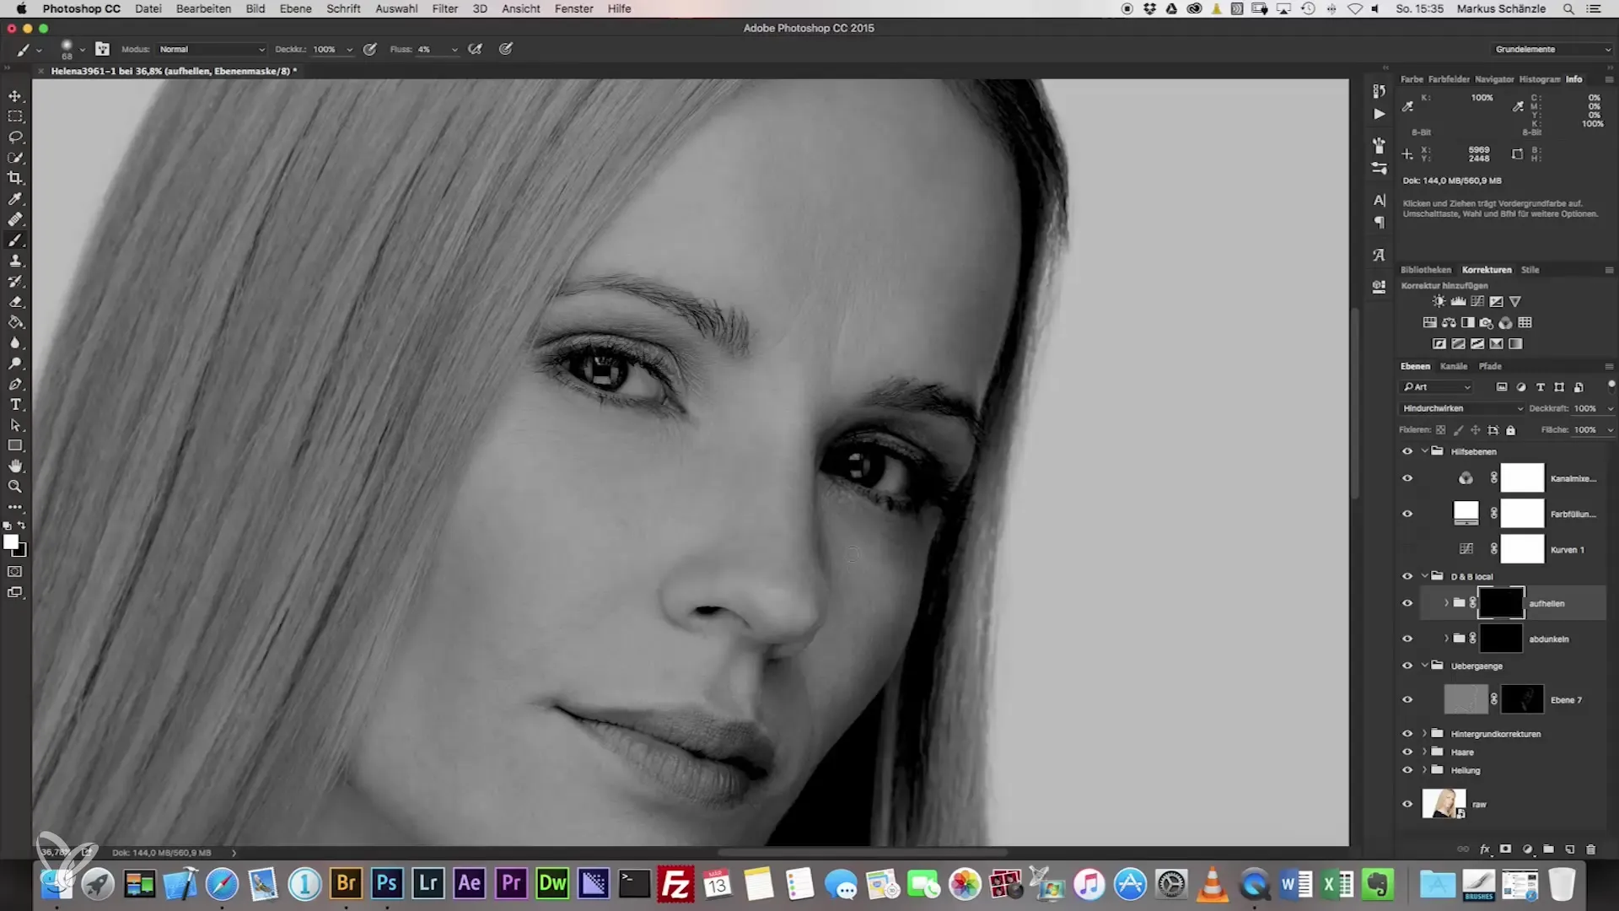Screen dimensions: 1619x911
Task: Add a Curves adjustment from Korrekturen panel
Action: [x=1477, y=301]
